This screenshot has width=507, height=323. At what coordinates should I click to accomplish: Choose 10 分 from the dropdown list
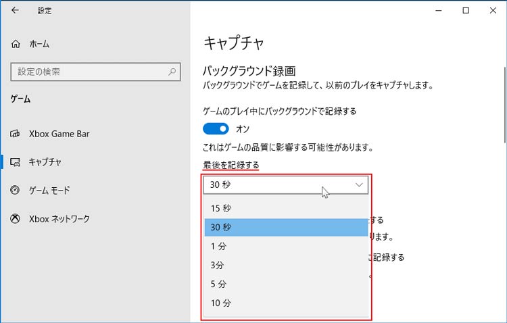286,303
